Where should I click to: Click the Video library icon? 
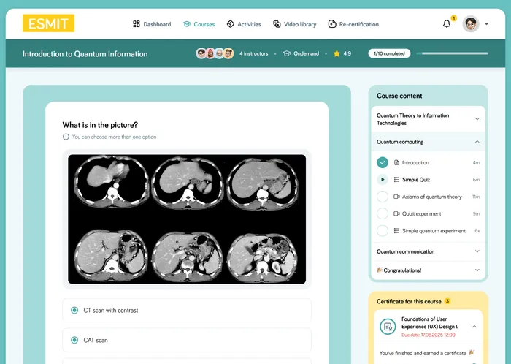[x=277, y=24]
